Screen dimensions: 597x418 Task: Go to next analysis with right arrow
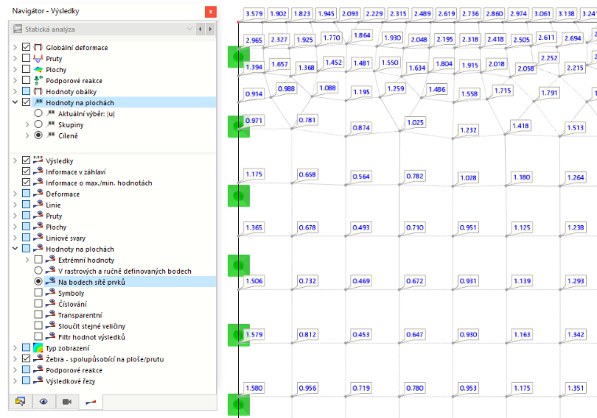[x=211, y=29]
